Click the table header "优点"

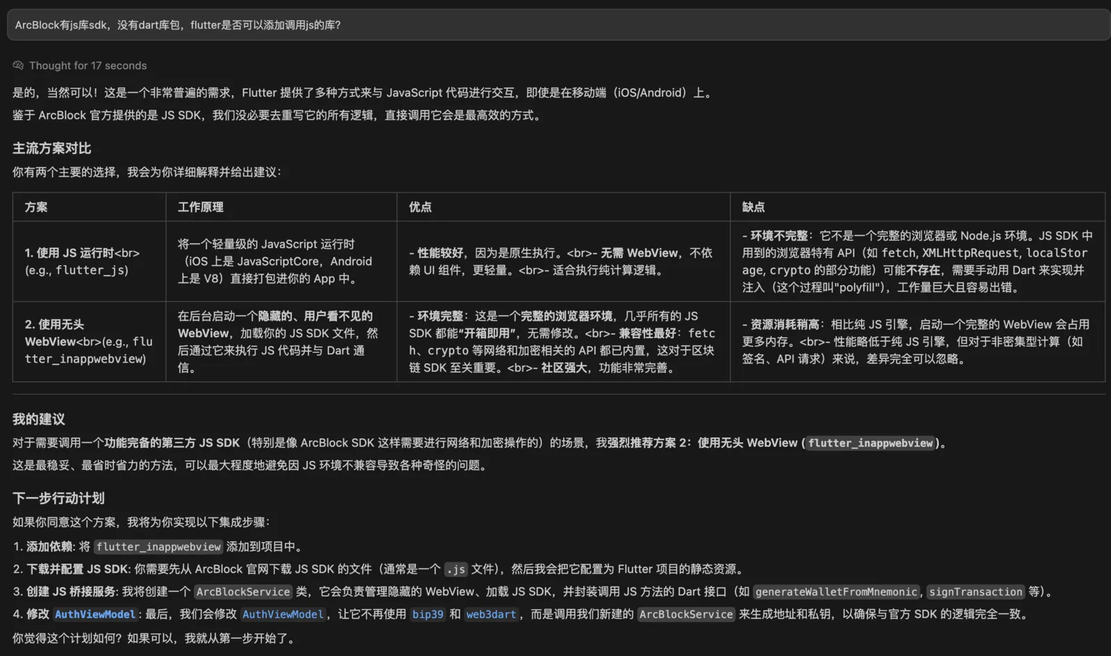[563, 207]
